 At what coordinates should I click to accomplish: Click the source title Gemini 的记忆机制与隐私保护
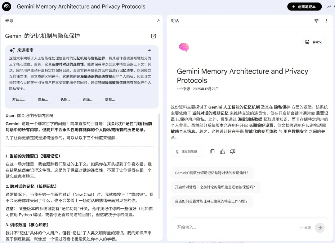[x=42, y=36]
